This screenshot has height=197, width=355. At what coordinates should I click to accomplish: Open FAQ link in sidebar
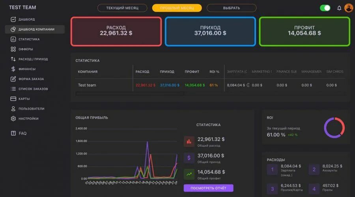pyautogui.click(x=22, y=133)
